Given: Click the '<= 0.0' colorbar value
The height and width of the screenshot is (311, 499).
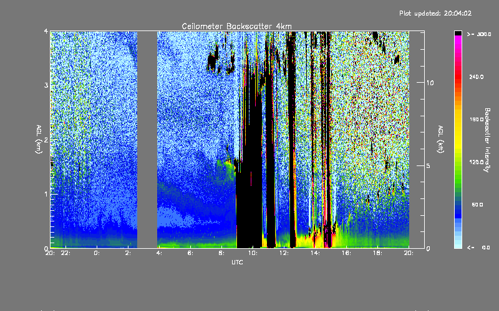Looking at the screenshot, I should click(479, 247).
